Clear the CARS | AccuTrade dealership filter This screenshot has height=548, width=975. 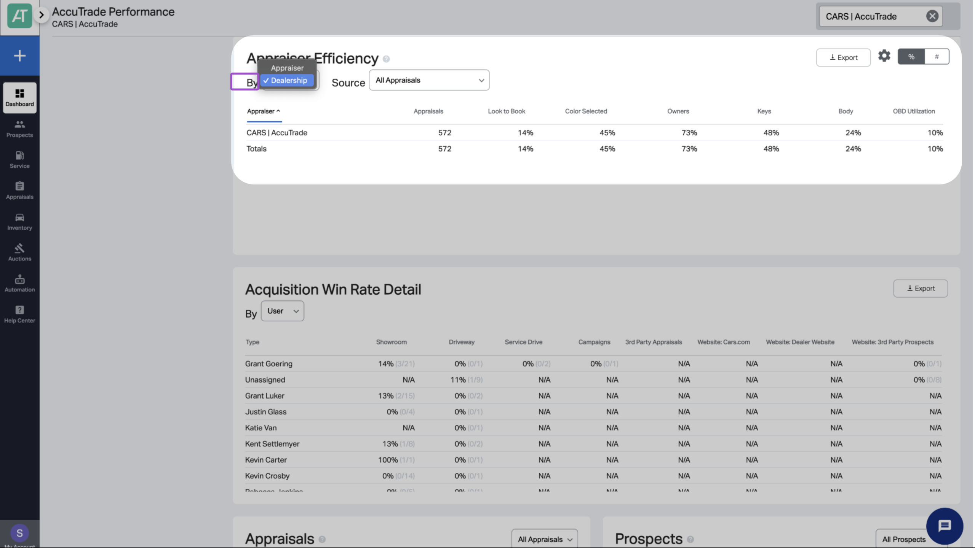pos(932,16)
